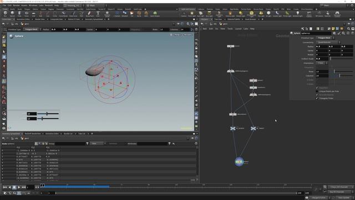
Task: Select the Font shelf tool
Action: (98, 14)
